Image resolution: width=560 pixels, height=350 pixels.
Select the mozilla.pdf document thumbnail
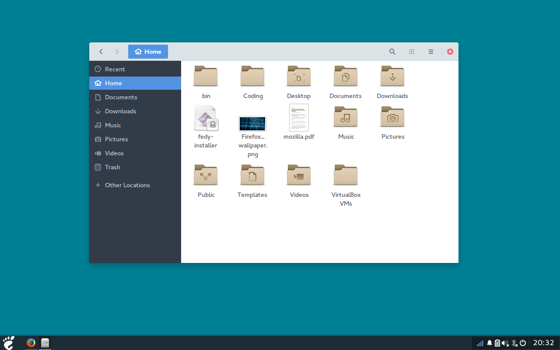click(299, 117)
